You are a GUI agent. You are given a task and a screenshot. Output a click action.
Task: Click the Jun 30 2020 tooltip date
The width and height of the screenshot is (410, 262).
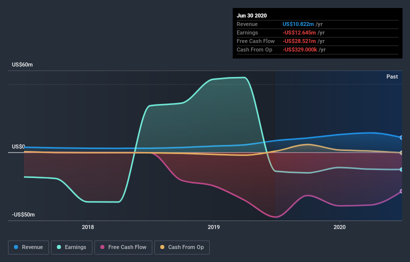252,15
